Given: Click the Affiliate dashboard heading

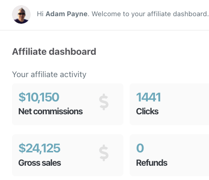Looking at the screenshot, I should pyautogui.click(x=54, y=51).
